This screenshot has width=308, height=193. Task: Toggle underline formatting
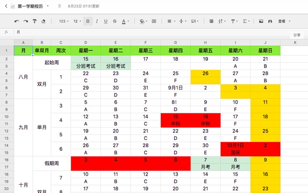(106, 21)
